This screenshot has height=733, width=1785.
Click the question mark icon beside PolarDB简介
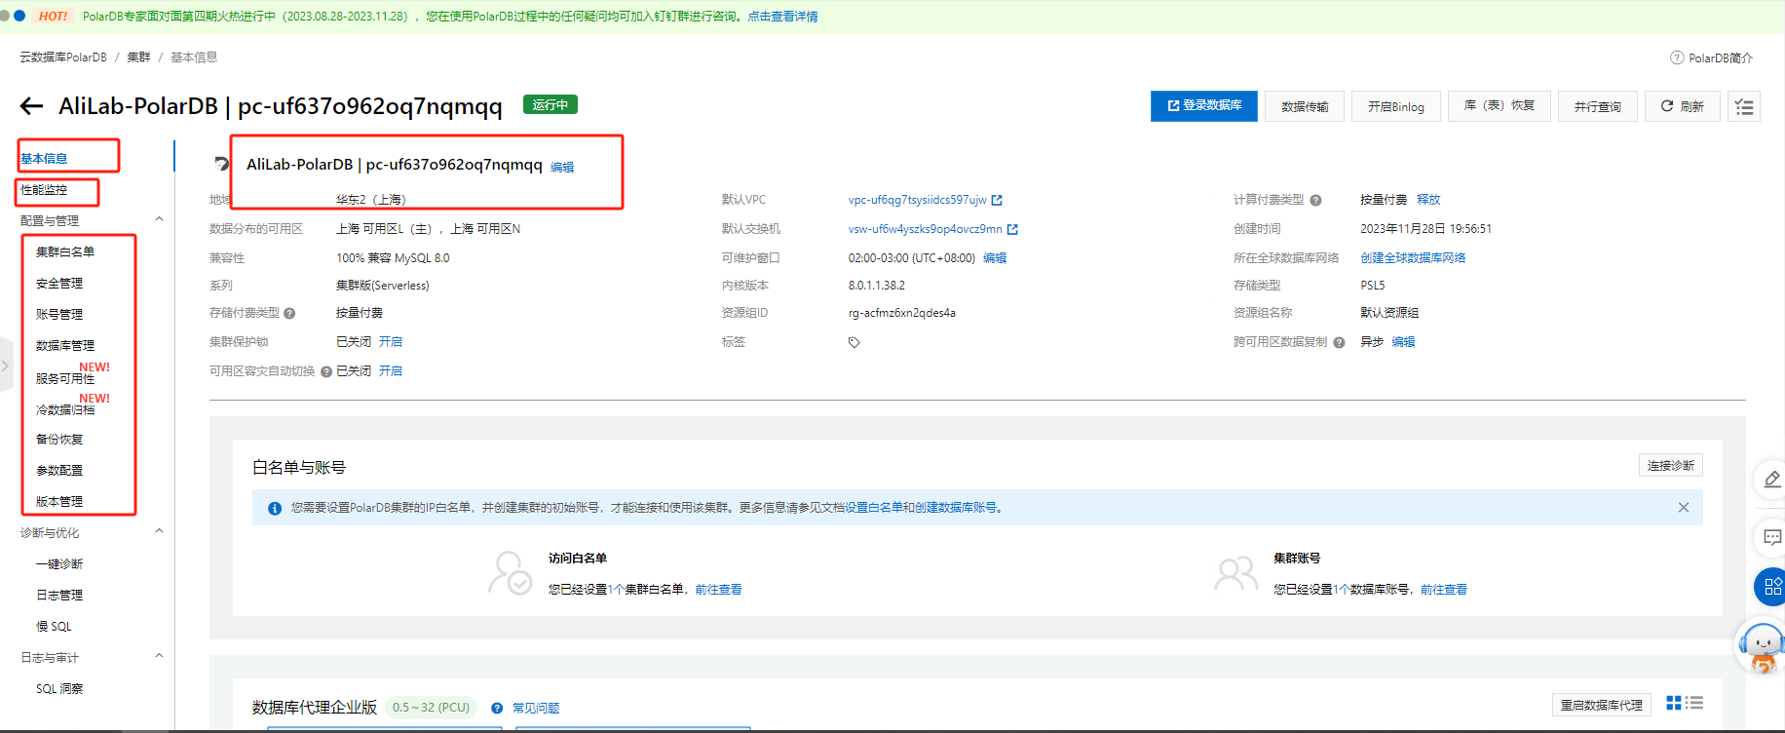[x=1677, y=58]
